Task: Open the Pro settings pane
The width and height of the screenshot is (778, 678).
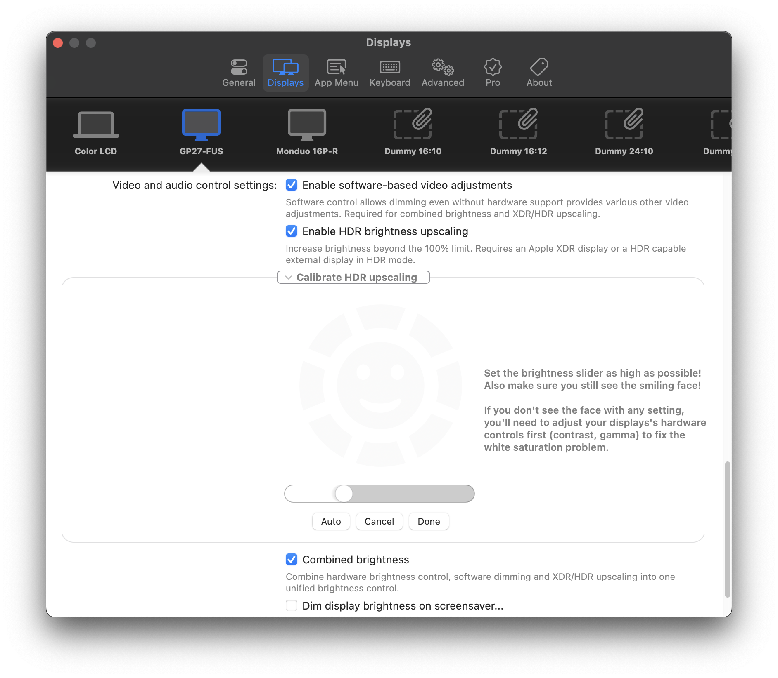Action: 493,73
